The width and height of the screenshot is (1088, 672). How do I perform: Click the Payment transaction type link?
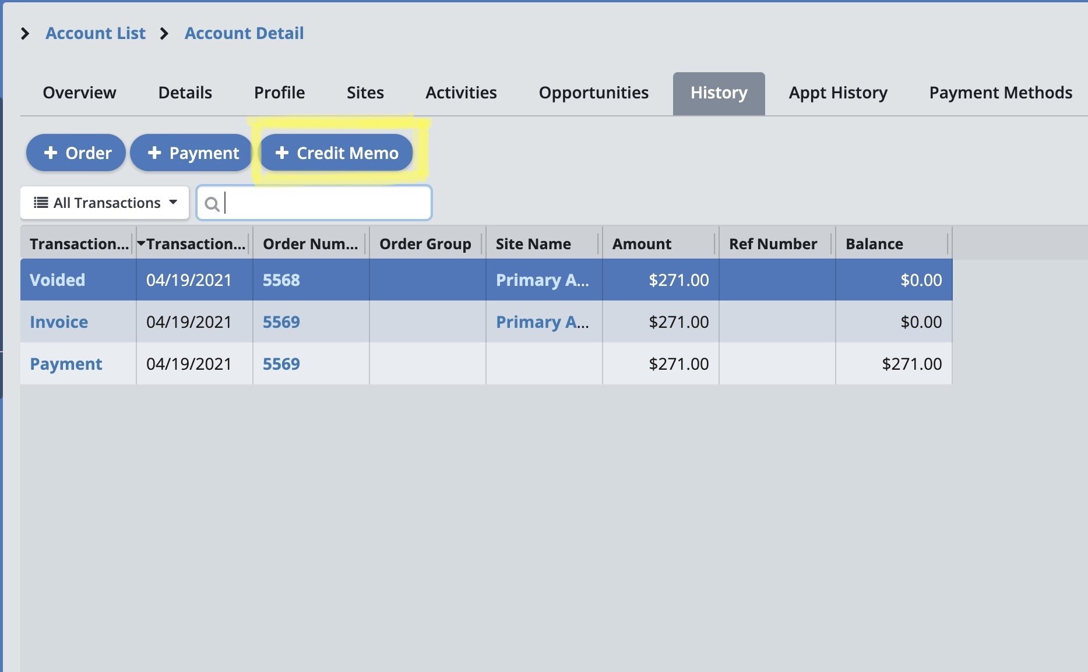(66, 364)
